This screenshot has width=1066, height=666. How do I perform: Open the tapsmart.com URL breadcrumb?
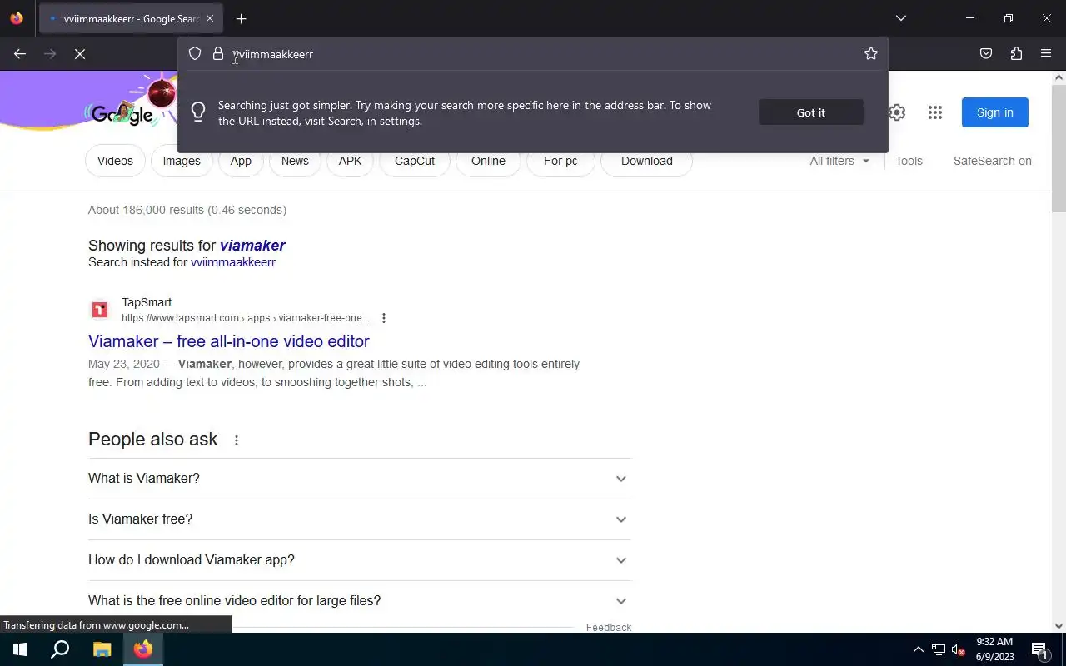246,318
